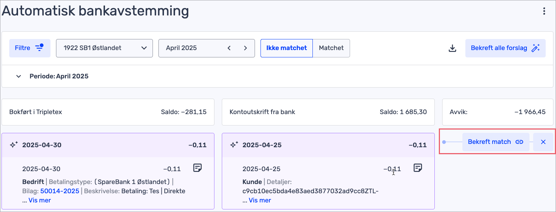The image size is (556, 212).
Task: Open note icon on Tripletex posting
Action: 197,168
